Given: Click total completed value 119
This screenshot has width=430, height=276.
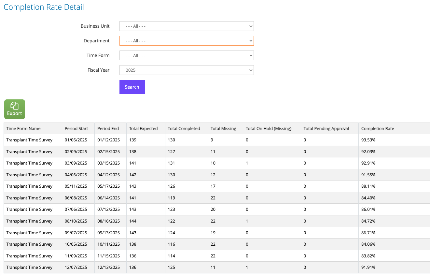Looking at the screenshot, I should click(187, 198).
